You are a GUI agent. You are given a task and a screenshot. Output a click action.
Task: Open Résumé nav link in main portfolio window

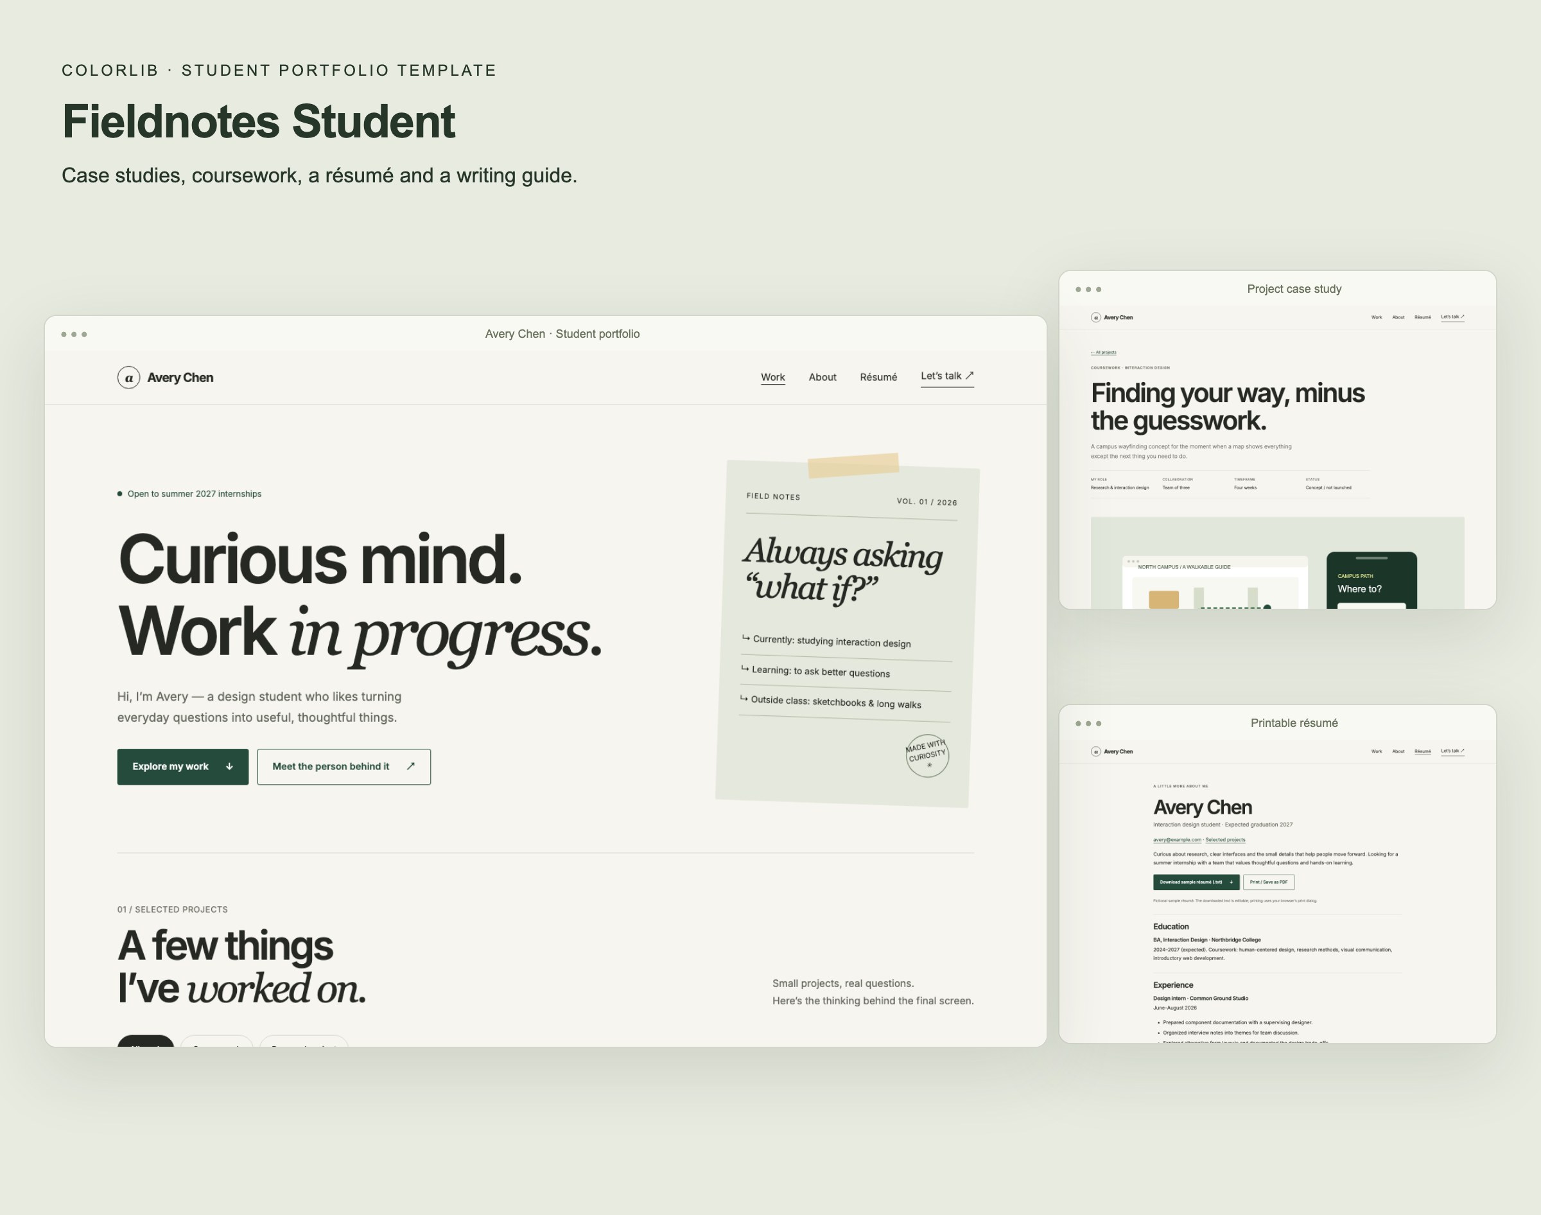pyautogui.click(x=878, y=378)
